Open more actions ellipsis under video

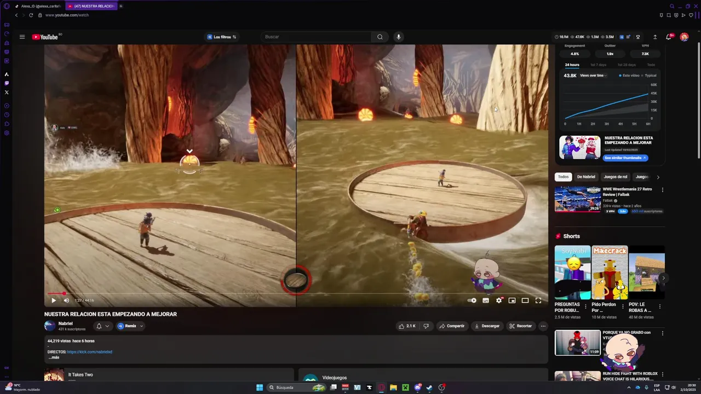click(x=543, y=326)
